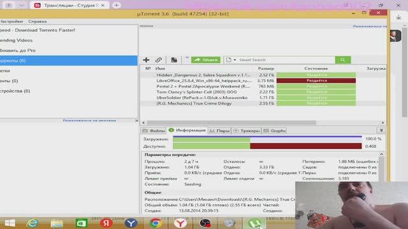The image size is (408, 229).
Task: Click the right arrow of horizontal scrollbar
Action: 382,123
